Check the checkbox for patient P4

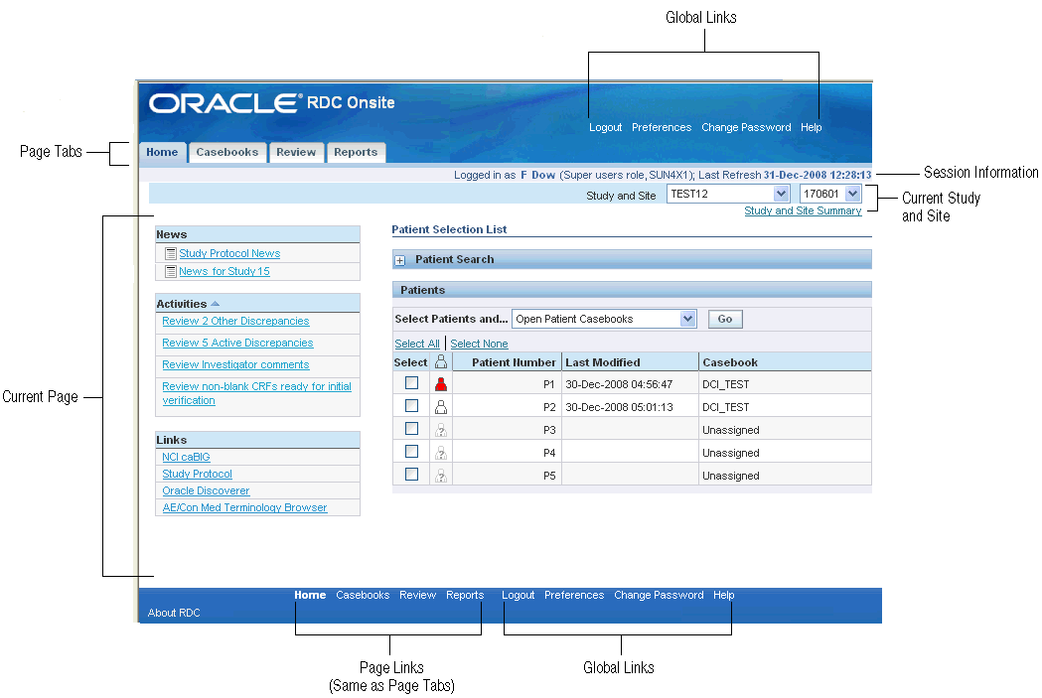coord(412,452)
